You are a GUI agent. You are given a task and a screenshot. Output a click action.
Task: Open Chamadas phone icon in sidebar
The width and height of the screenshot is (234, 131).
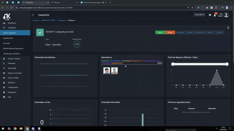click(4, 63)
